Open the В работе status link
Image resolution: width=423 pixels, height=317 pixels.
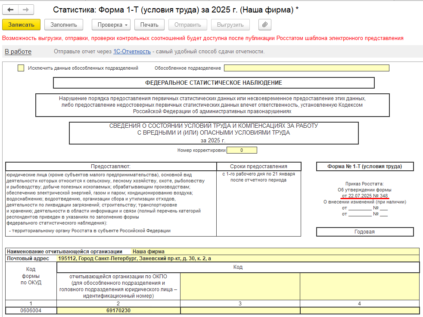click(x=18, y=52)
